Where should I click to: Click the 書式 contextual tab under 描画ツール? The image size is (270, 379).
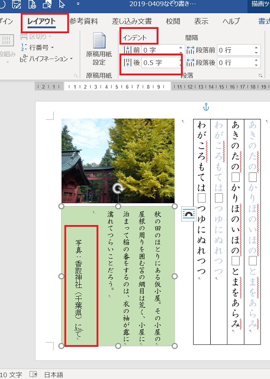coord(264,21)
